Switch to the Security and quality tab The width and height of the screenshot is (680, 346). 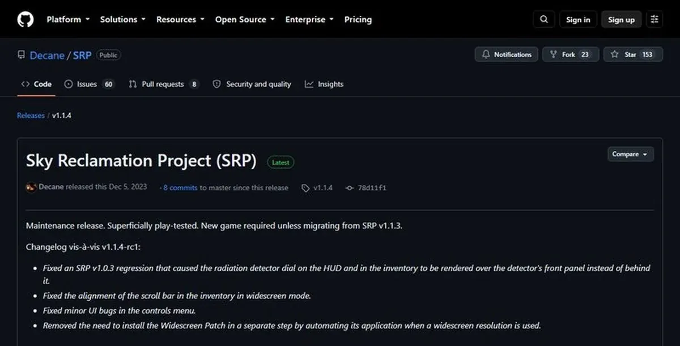coord(252,84)
